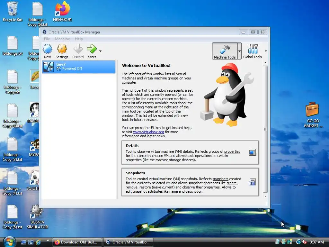Select loldongs - Copy (3).txt desktop file
329x247 pixels.
13,150
